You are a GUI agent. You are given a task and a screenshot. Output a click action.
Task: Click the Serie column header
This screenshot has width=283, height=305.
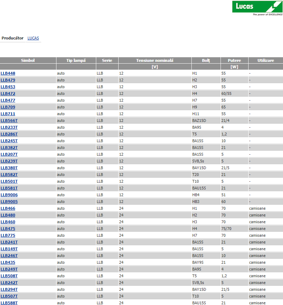[x=107, y=60]
